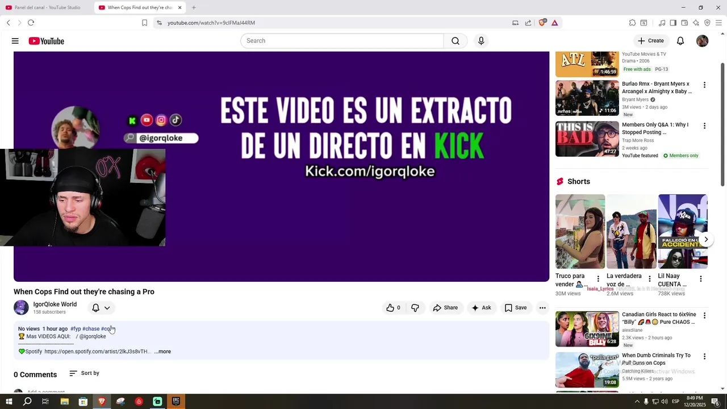Share this page from address bar
The height and width of the screenshot is (409, 727).
coord(528,23)
